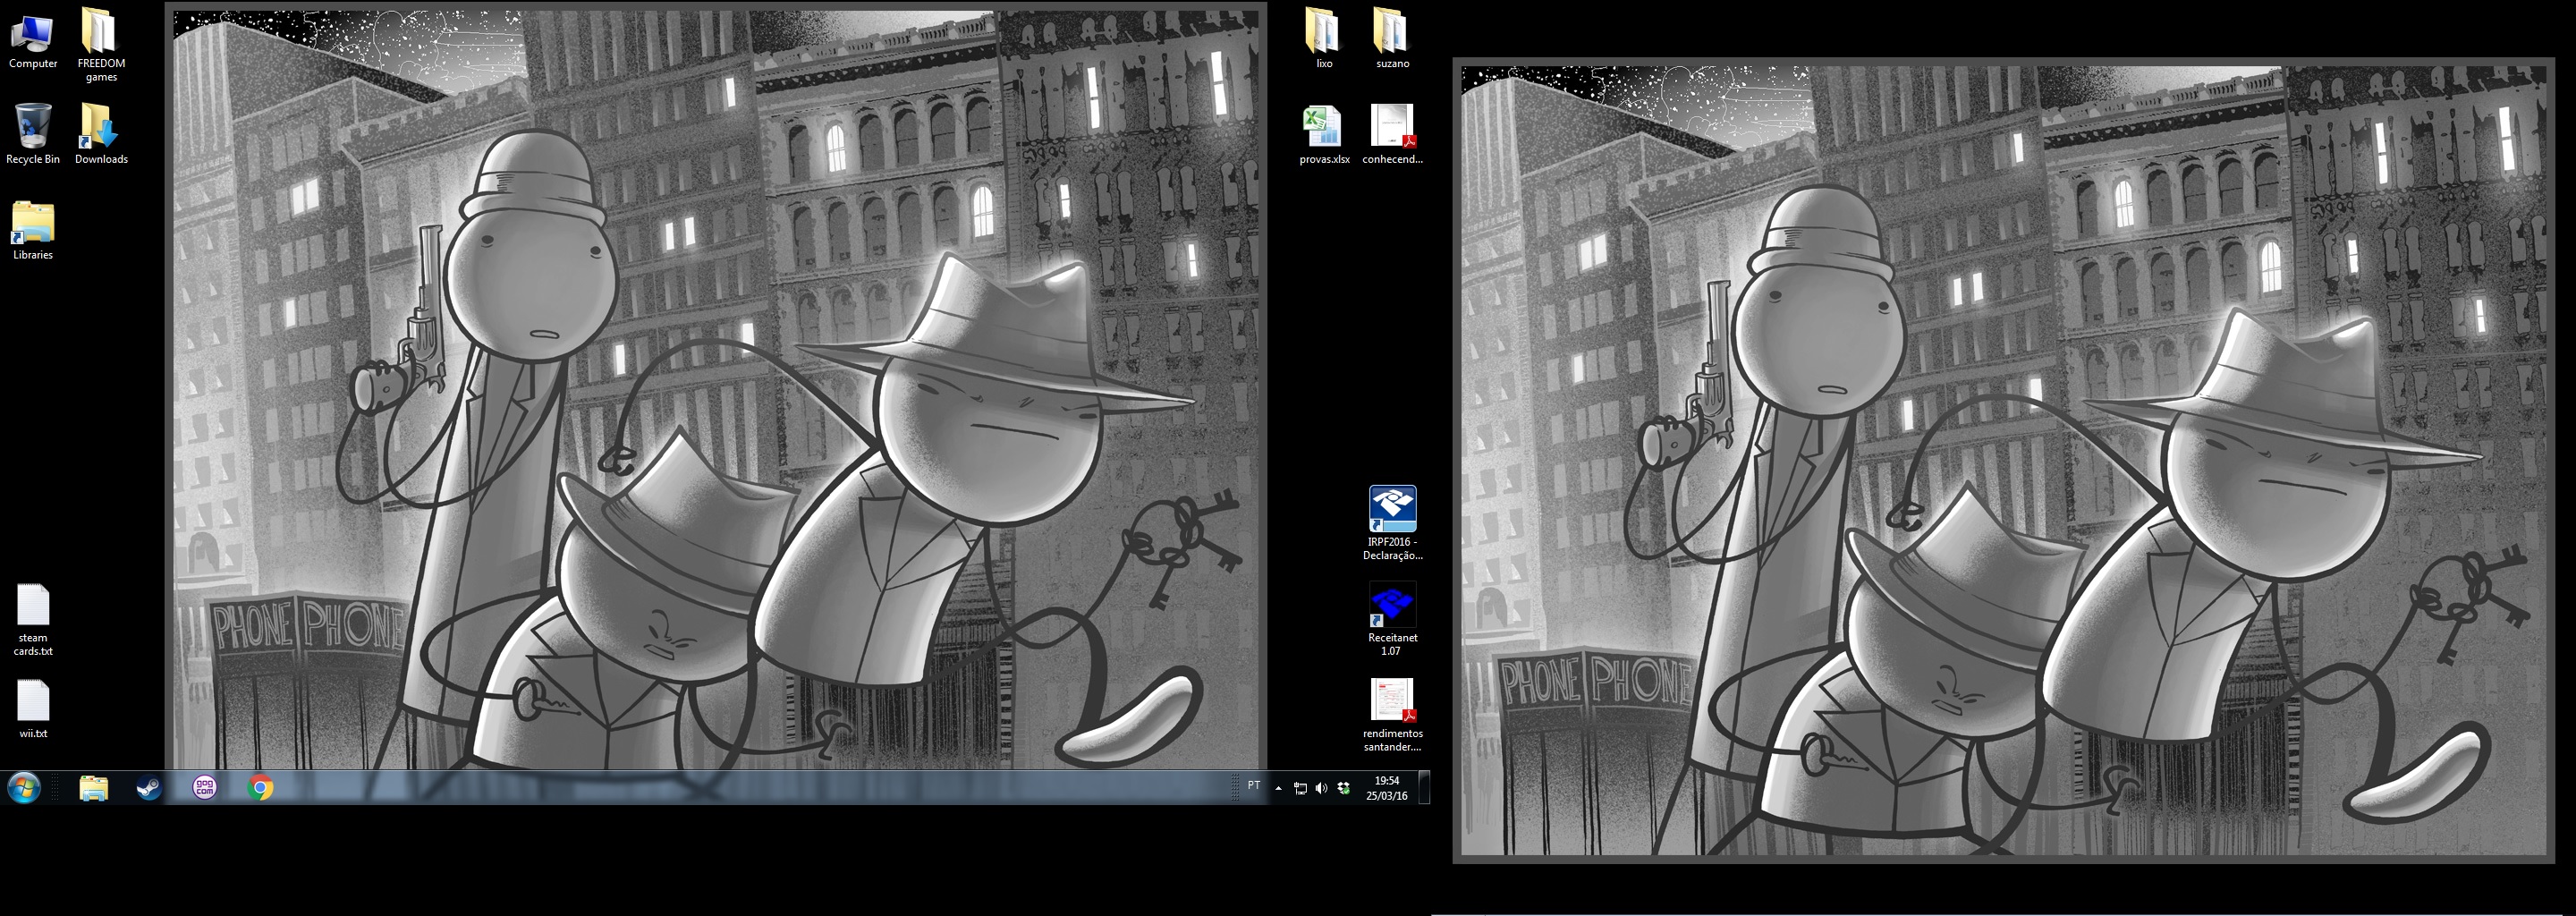Open Windows Explorer from the taskbar
Screen dimensions: 2576x916
coord(93,788)
